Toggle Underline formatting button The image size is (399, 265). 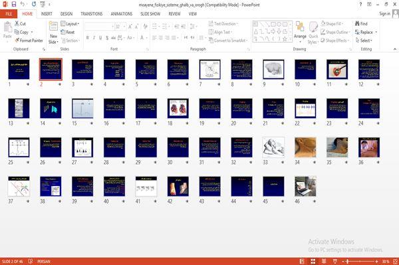[100, 38]
